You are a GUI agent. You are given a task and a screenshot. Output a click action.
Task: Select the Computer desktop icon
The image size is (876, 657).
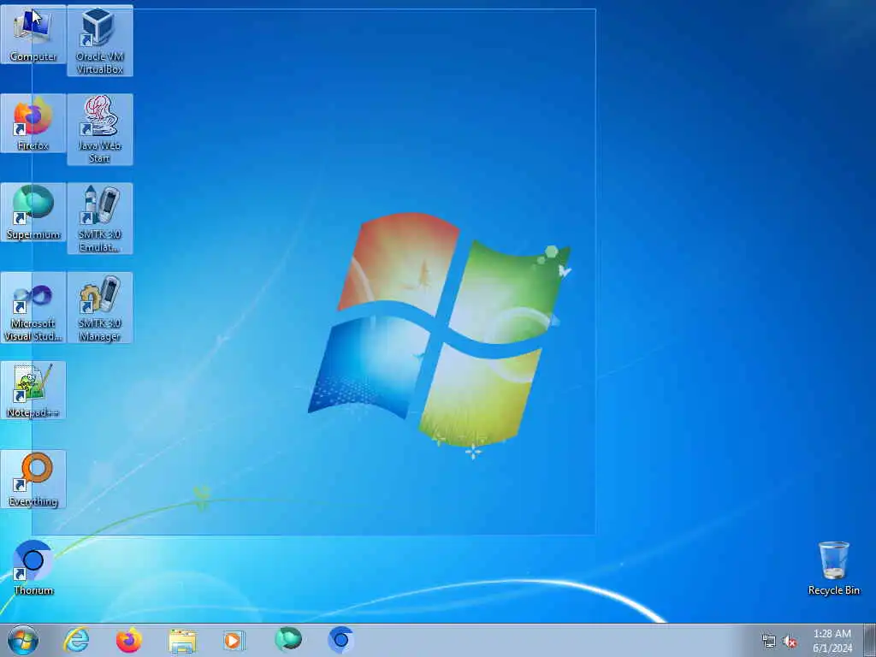[33, 34]
